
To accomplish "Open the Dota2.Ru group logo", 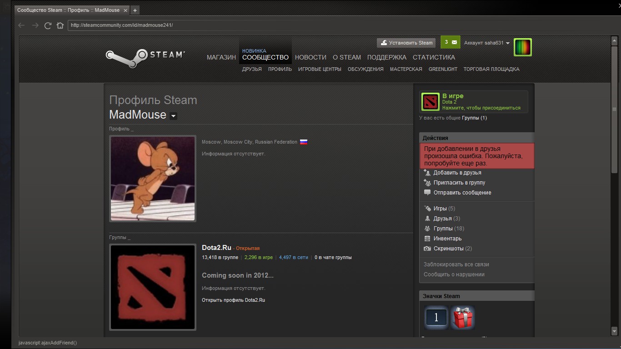I will pyautogui.click(x=153, y=287).
